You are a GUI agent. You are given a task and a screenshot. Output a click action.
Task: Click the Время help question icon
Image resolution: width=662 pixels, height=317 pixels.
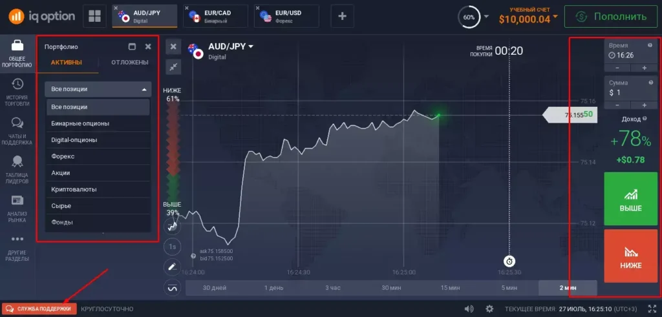tap(650, 45)
